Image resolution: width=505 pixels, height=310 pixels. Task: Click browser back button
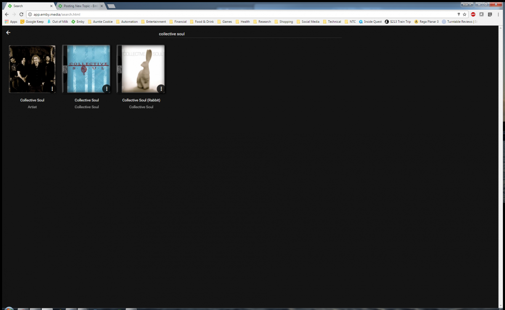(x=7, y=14)
